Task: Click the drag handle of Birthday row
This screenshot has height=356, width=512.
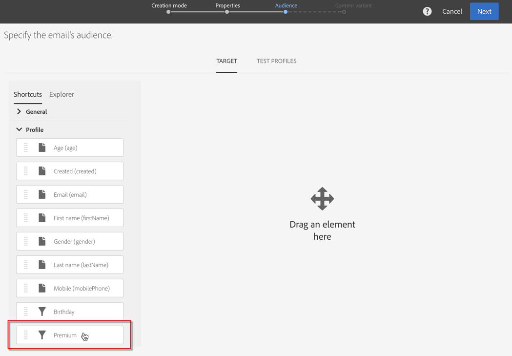Action: coord(26,312)
